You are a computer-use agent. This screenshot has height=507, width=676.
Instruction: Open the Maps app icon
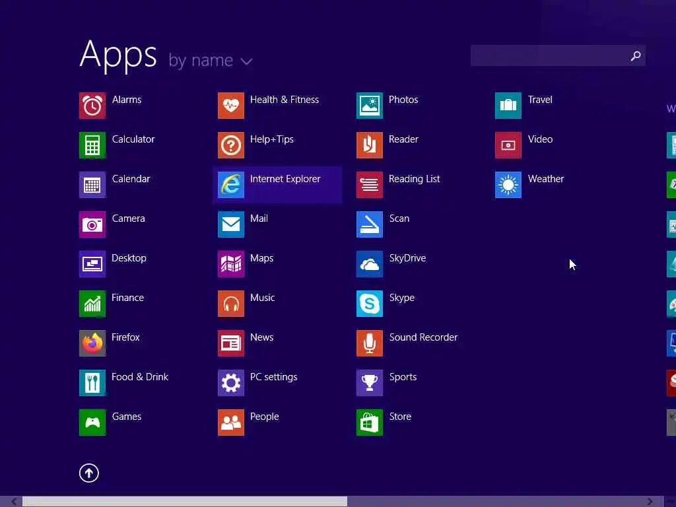click(231, 264)
